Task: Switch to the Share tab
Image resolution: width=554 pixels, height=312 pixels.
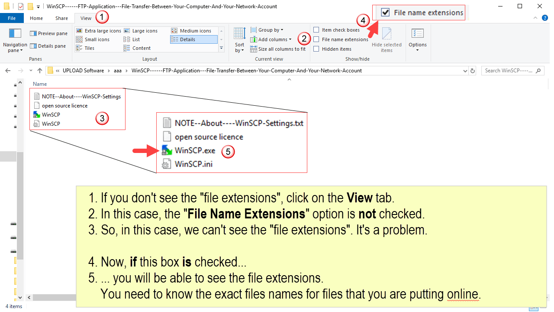Action: (x=61, y=18)
